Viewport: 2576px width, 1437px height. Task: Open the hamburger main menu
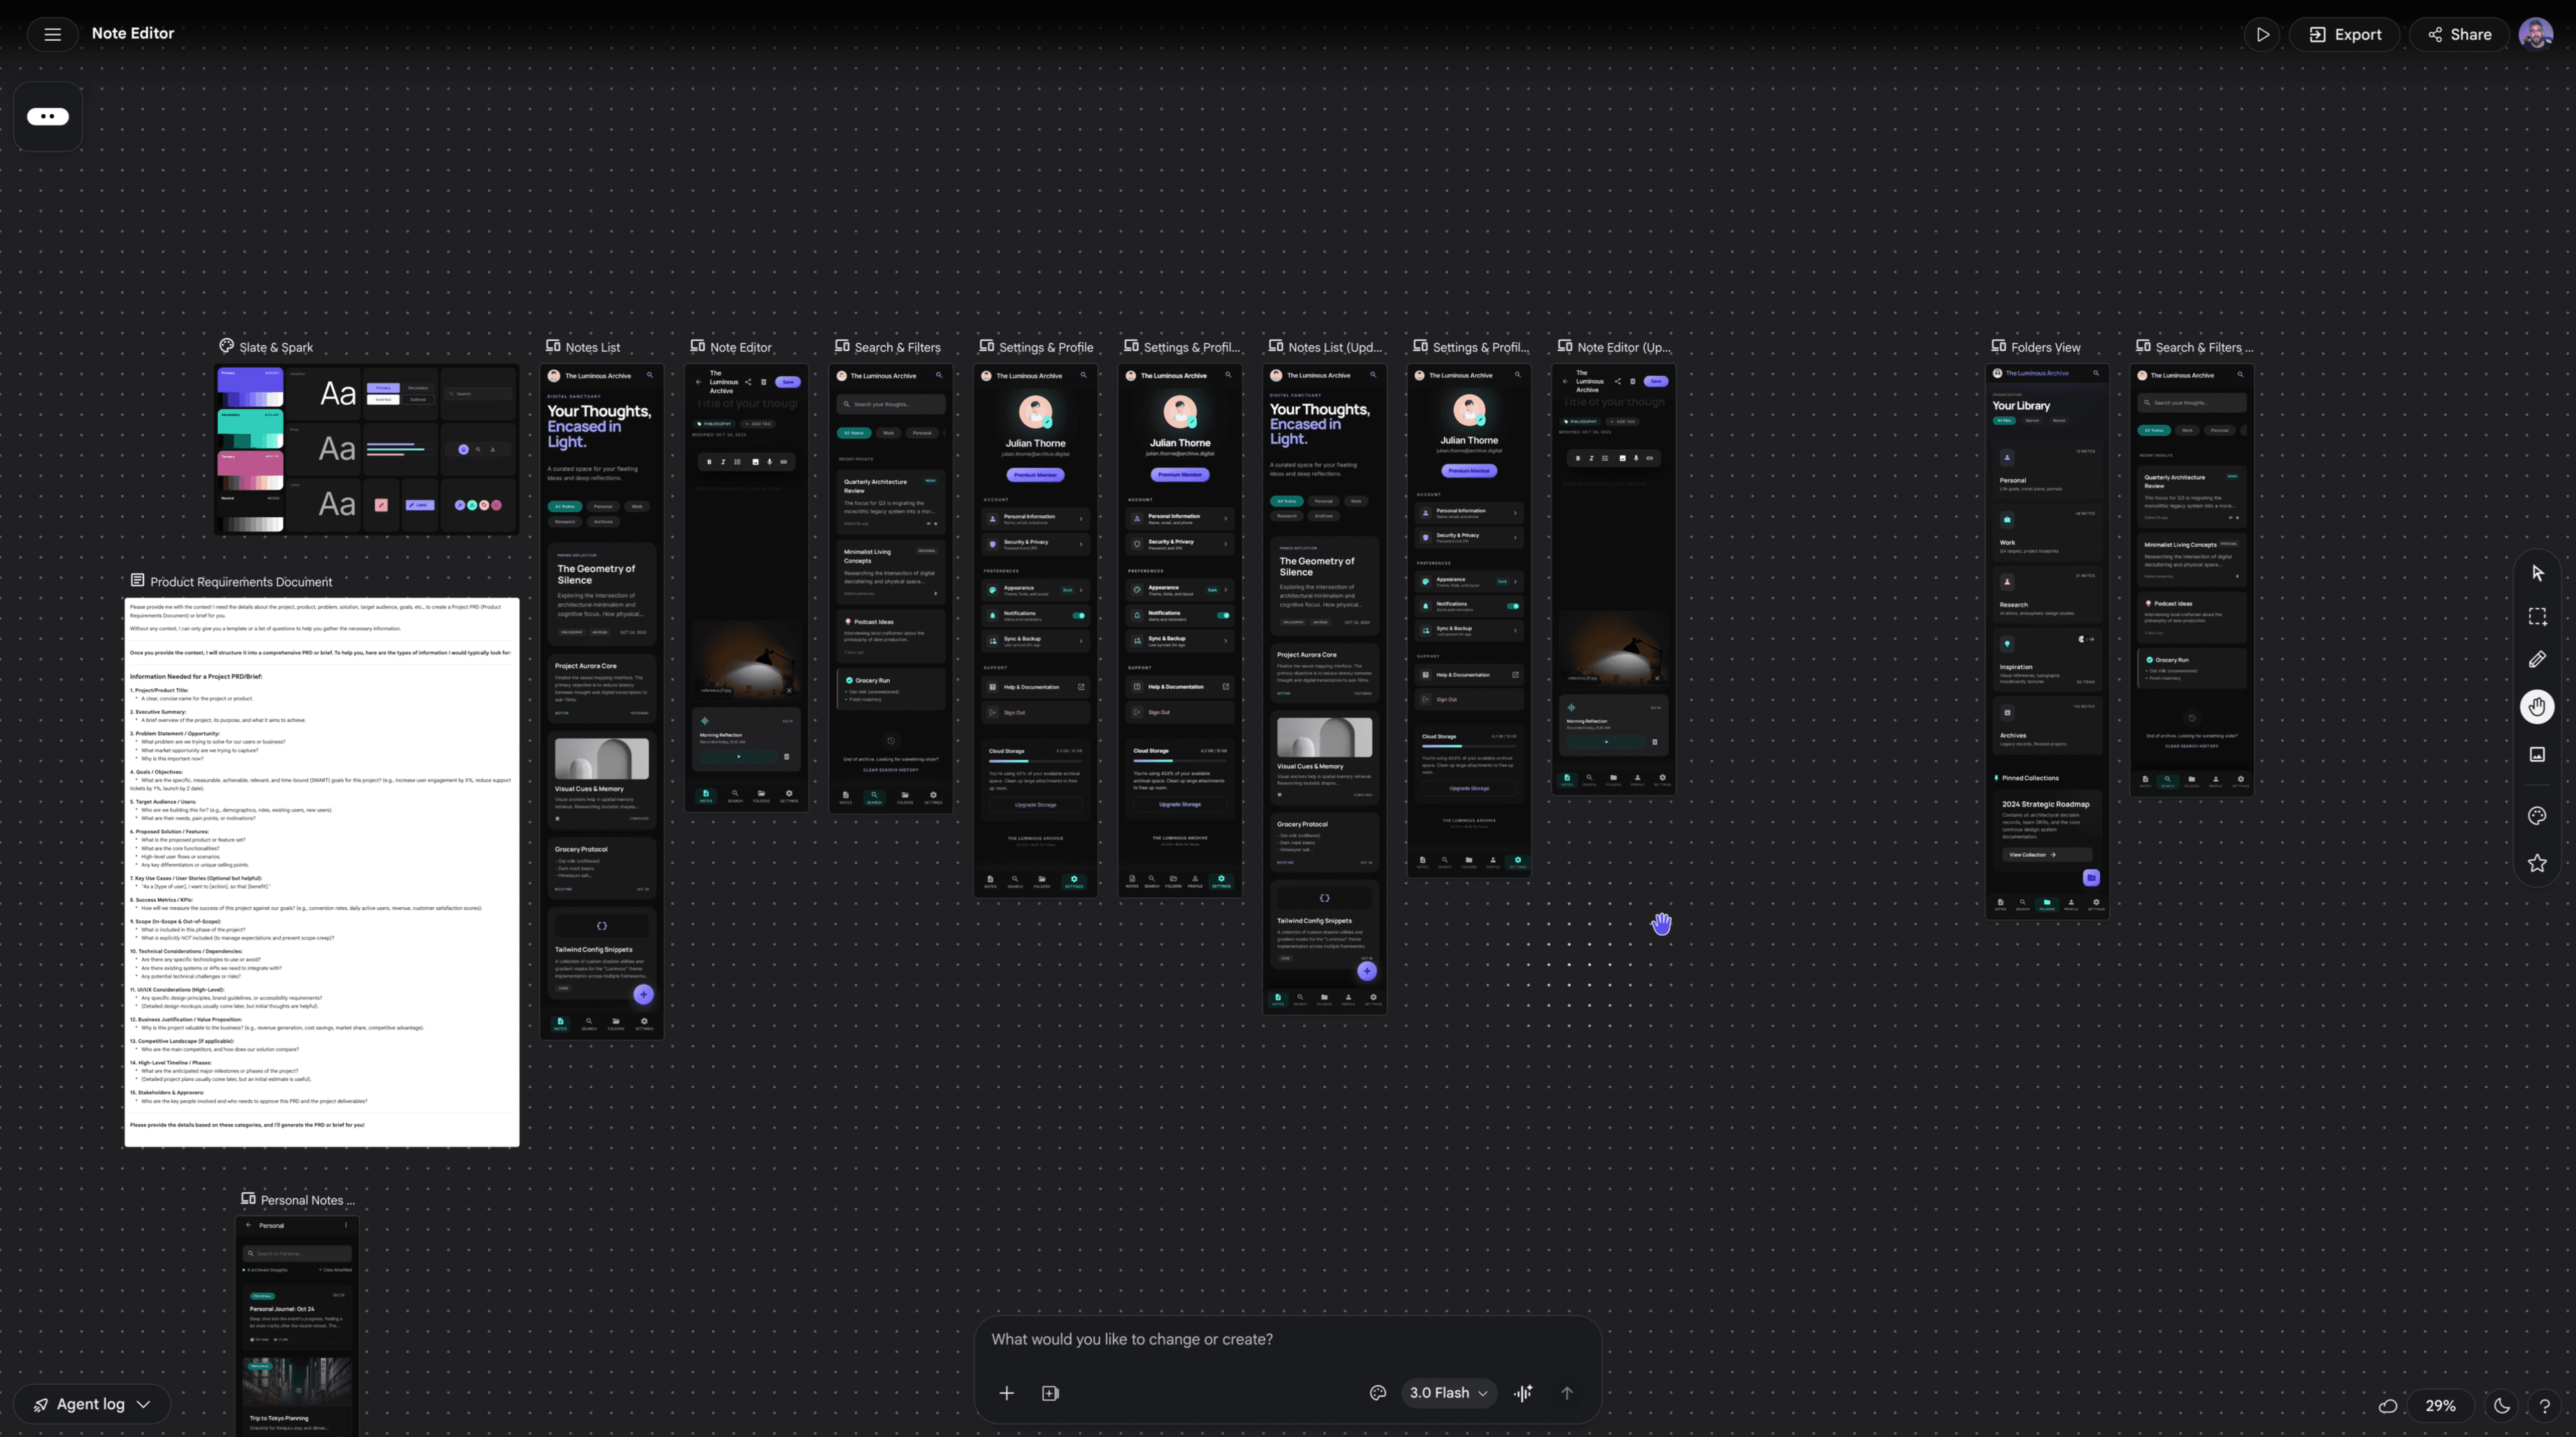click(x=53, y=34)
